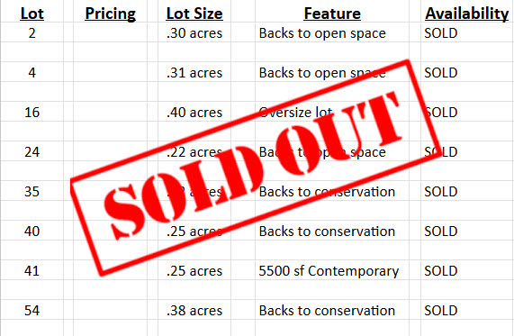Select lot number 40 cell
This screenshot has height=336, width=514.
point(32,232)
